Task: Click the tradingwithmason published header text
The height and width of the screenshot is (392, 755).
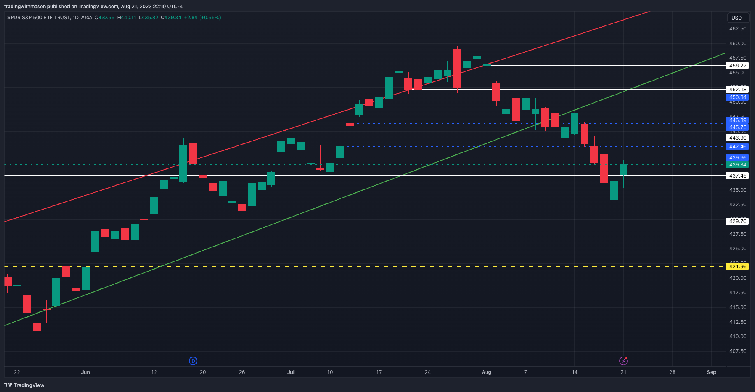Action: pyautogui.click(x=93, y=7)
